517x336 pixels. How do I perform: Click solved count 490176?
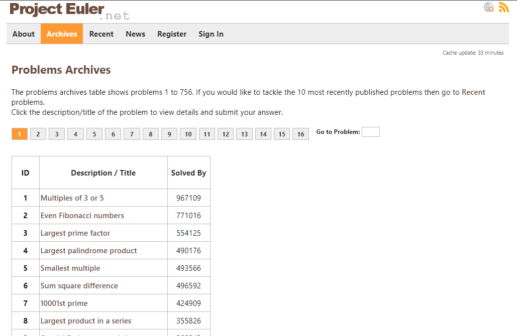(x=188, y=251)
